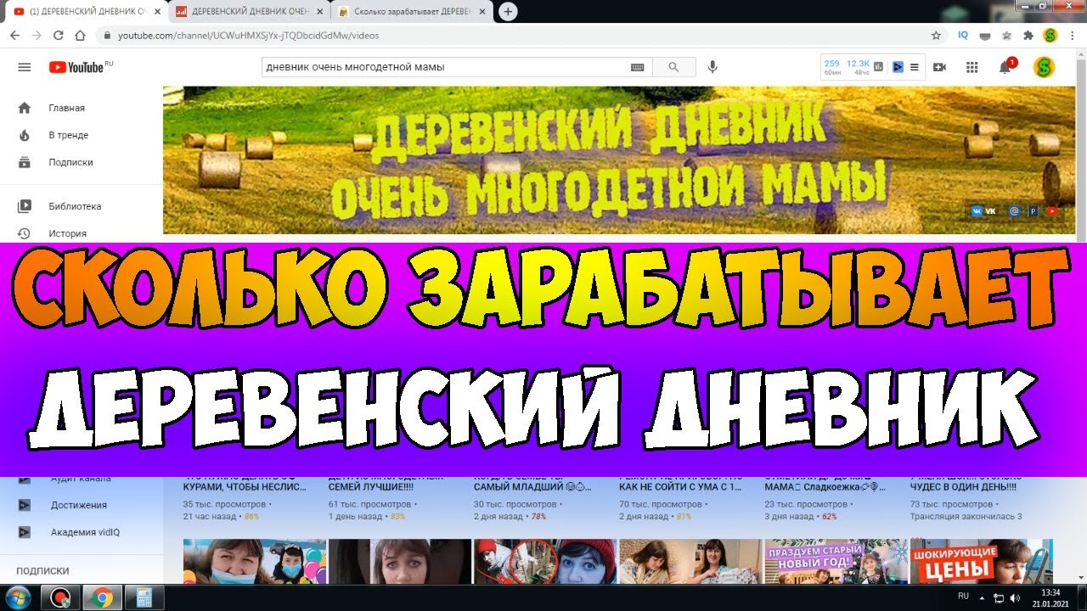
Task: Open the YouTube guide hamburger menu
Action: click(x=24, y=67)
